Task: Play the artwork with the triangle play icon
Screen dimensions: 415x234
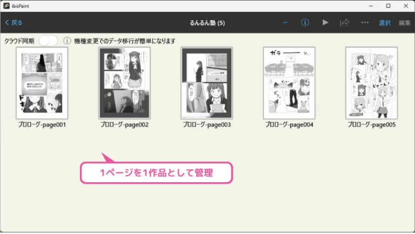Action: pos(325,23)
